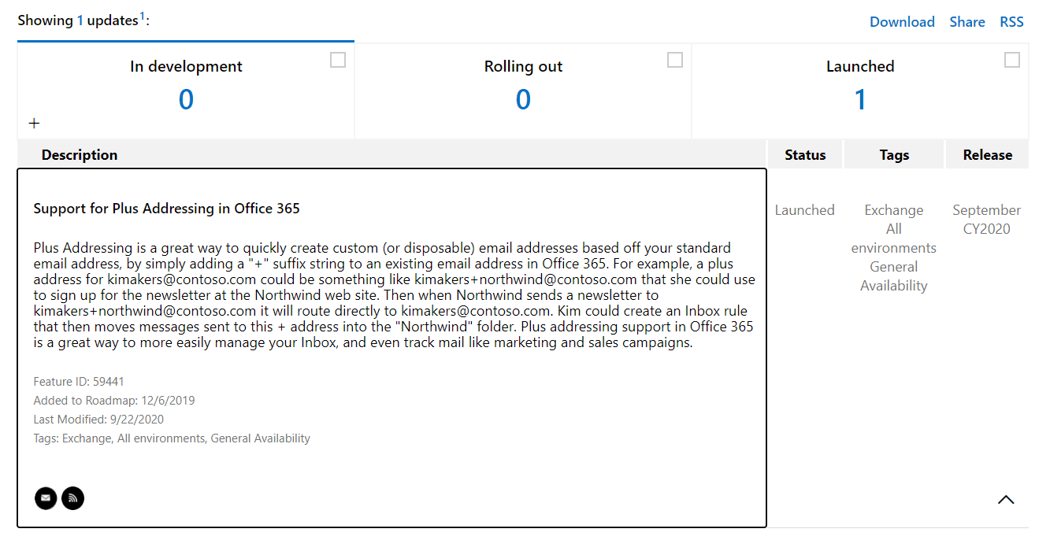Select the All environments tag
The width and height of the screenshot is (1050, 551).
click(x=893, y=238)
